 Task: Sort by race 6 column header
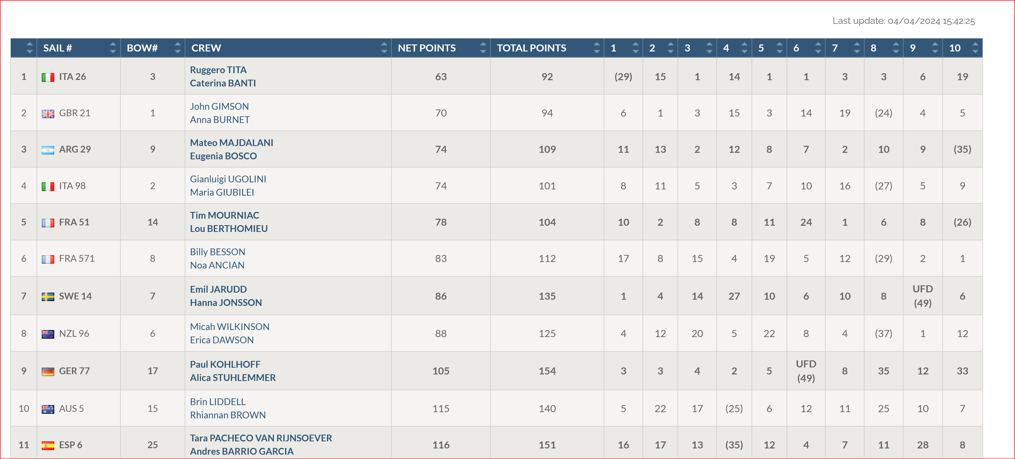[x=806, y=48]
